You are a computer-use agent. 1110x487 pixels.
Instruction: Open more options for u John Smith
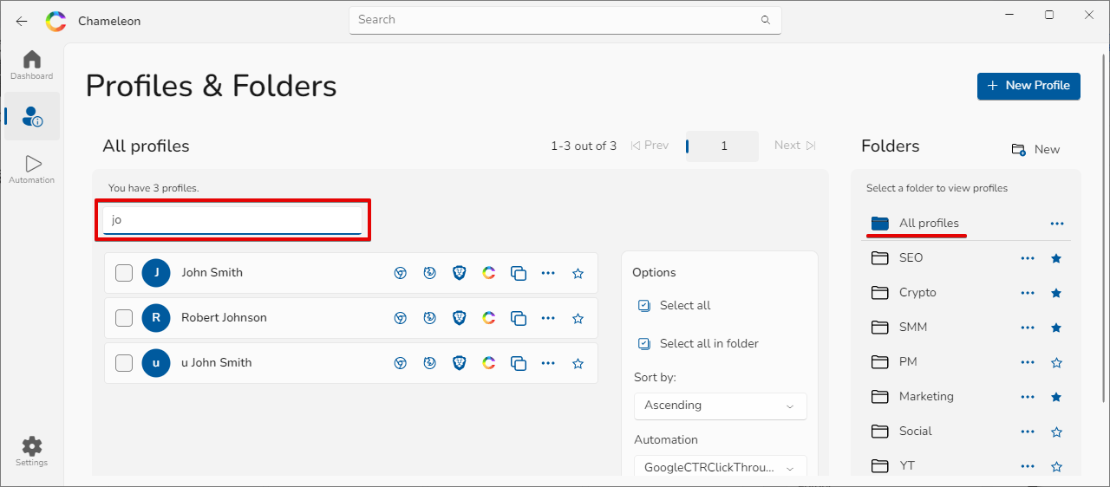coord(548,363)
